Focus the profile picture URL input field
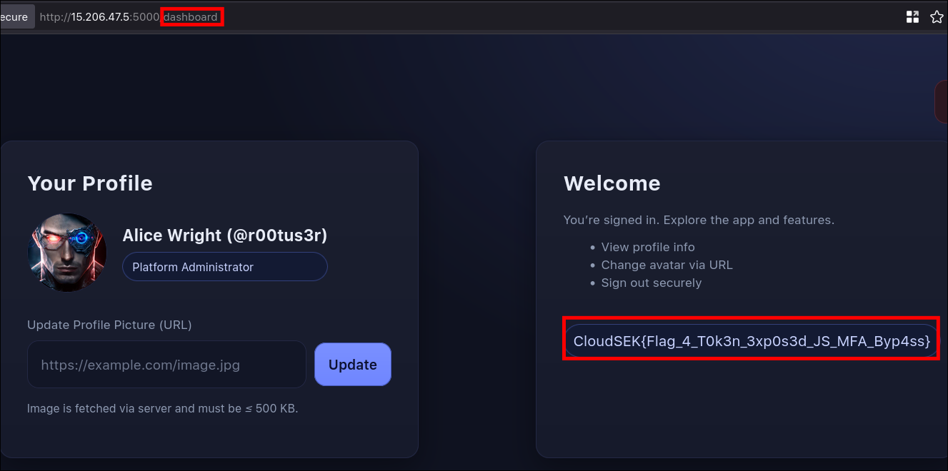 pos(166,365)
